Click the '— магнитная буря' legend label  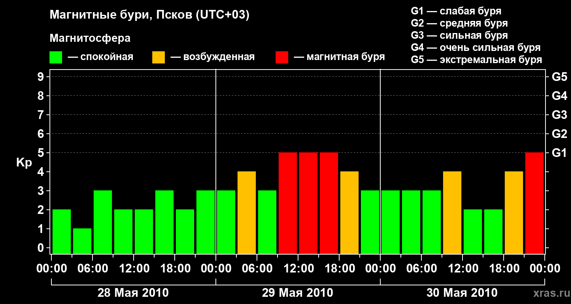pos(339,57)
